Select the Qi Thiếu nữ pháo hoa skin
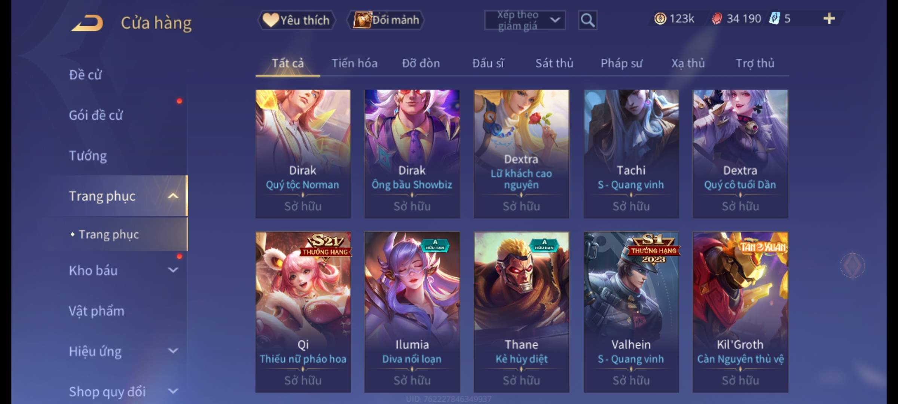Viewport: 898px width, 404px height. coord(303,312)
